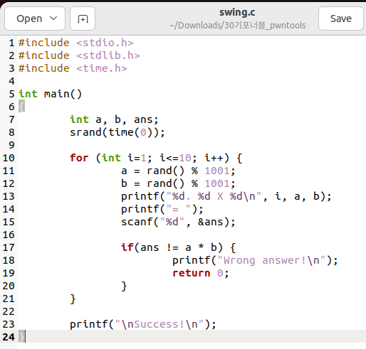The height and width of the screenshot is (349, 366).
Task: Click the 'srand(time(0));' statement
Action: click(x=117, y=132)
